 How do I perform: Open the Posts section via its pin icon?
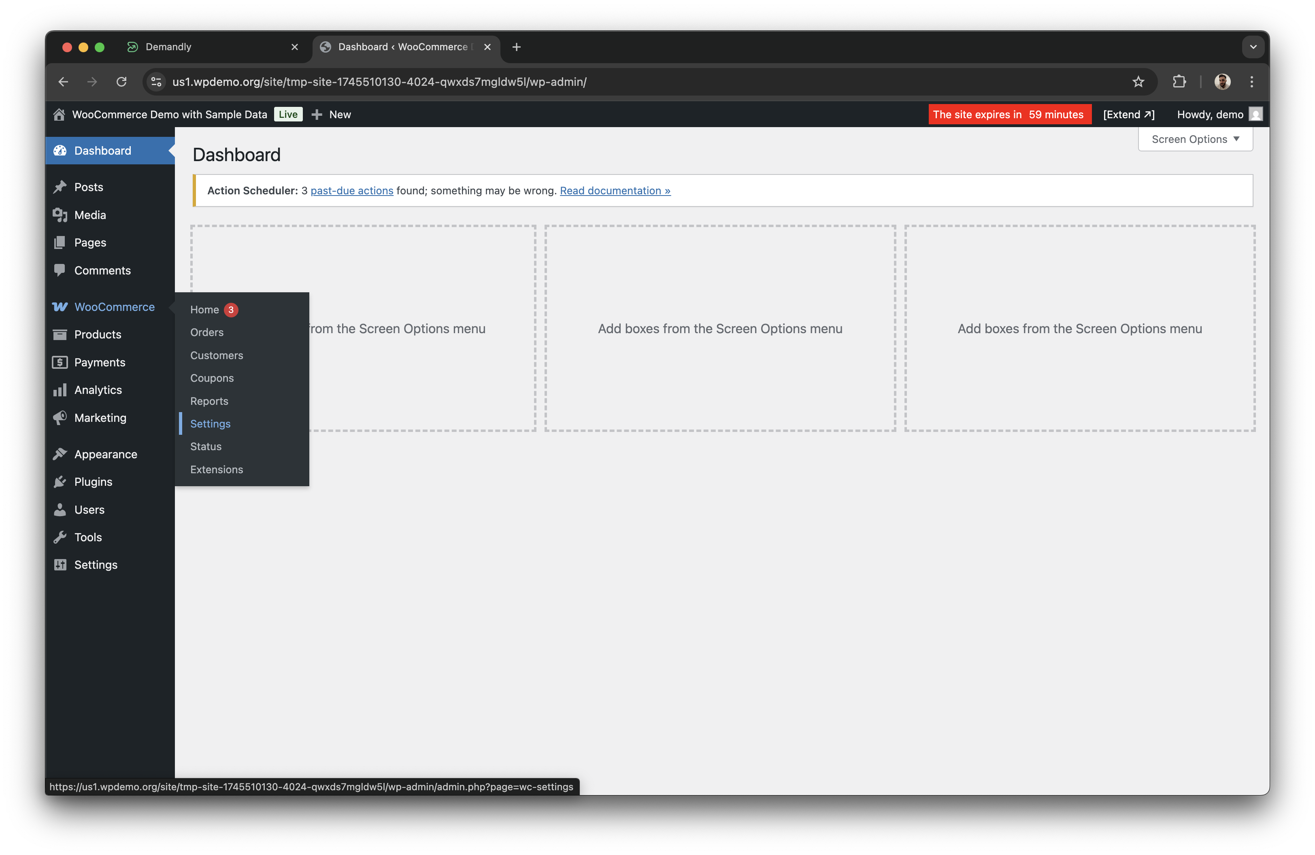60,187
